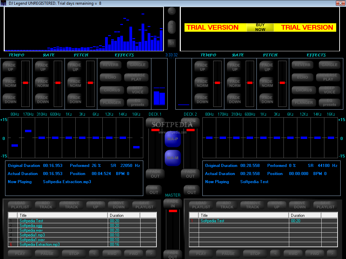Select Softpedia Extraction.mp3 playlist row
346x259 pixels.
(x=82, y=244)
